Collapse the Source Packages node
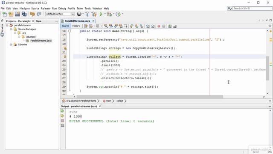 (11, 29)
